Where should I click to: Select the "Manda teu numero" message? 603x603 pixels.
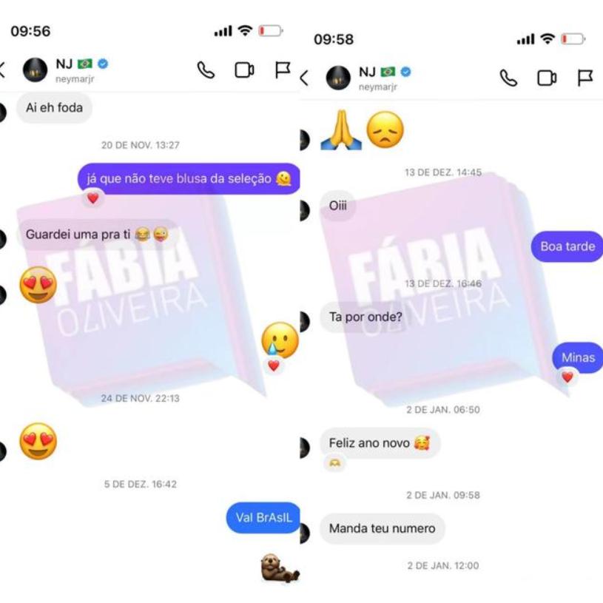383,528
